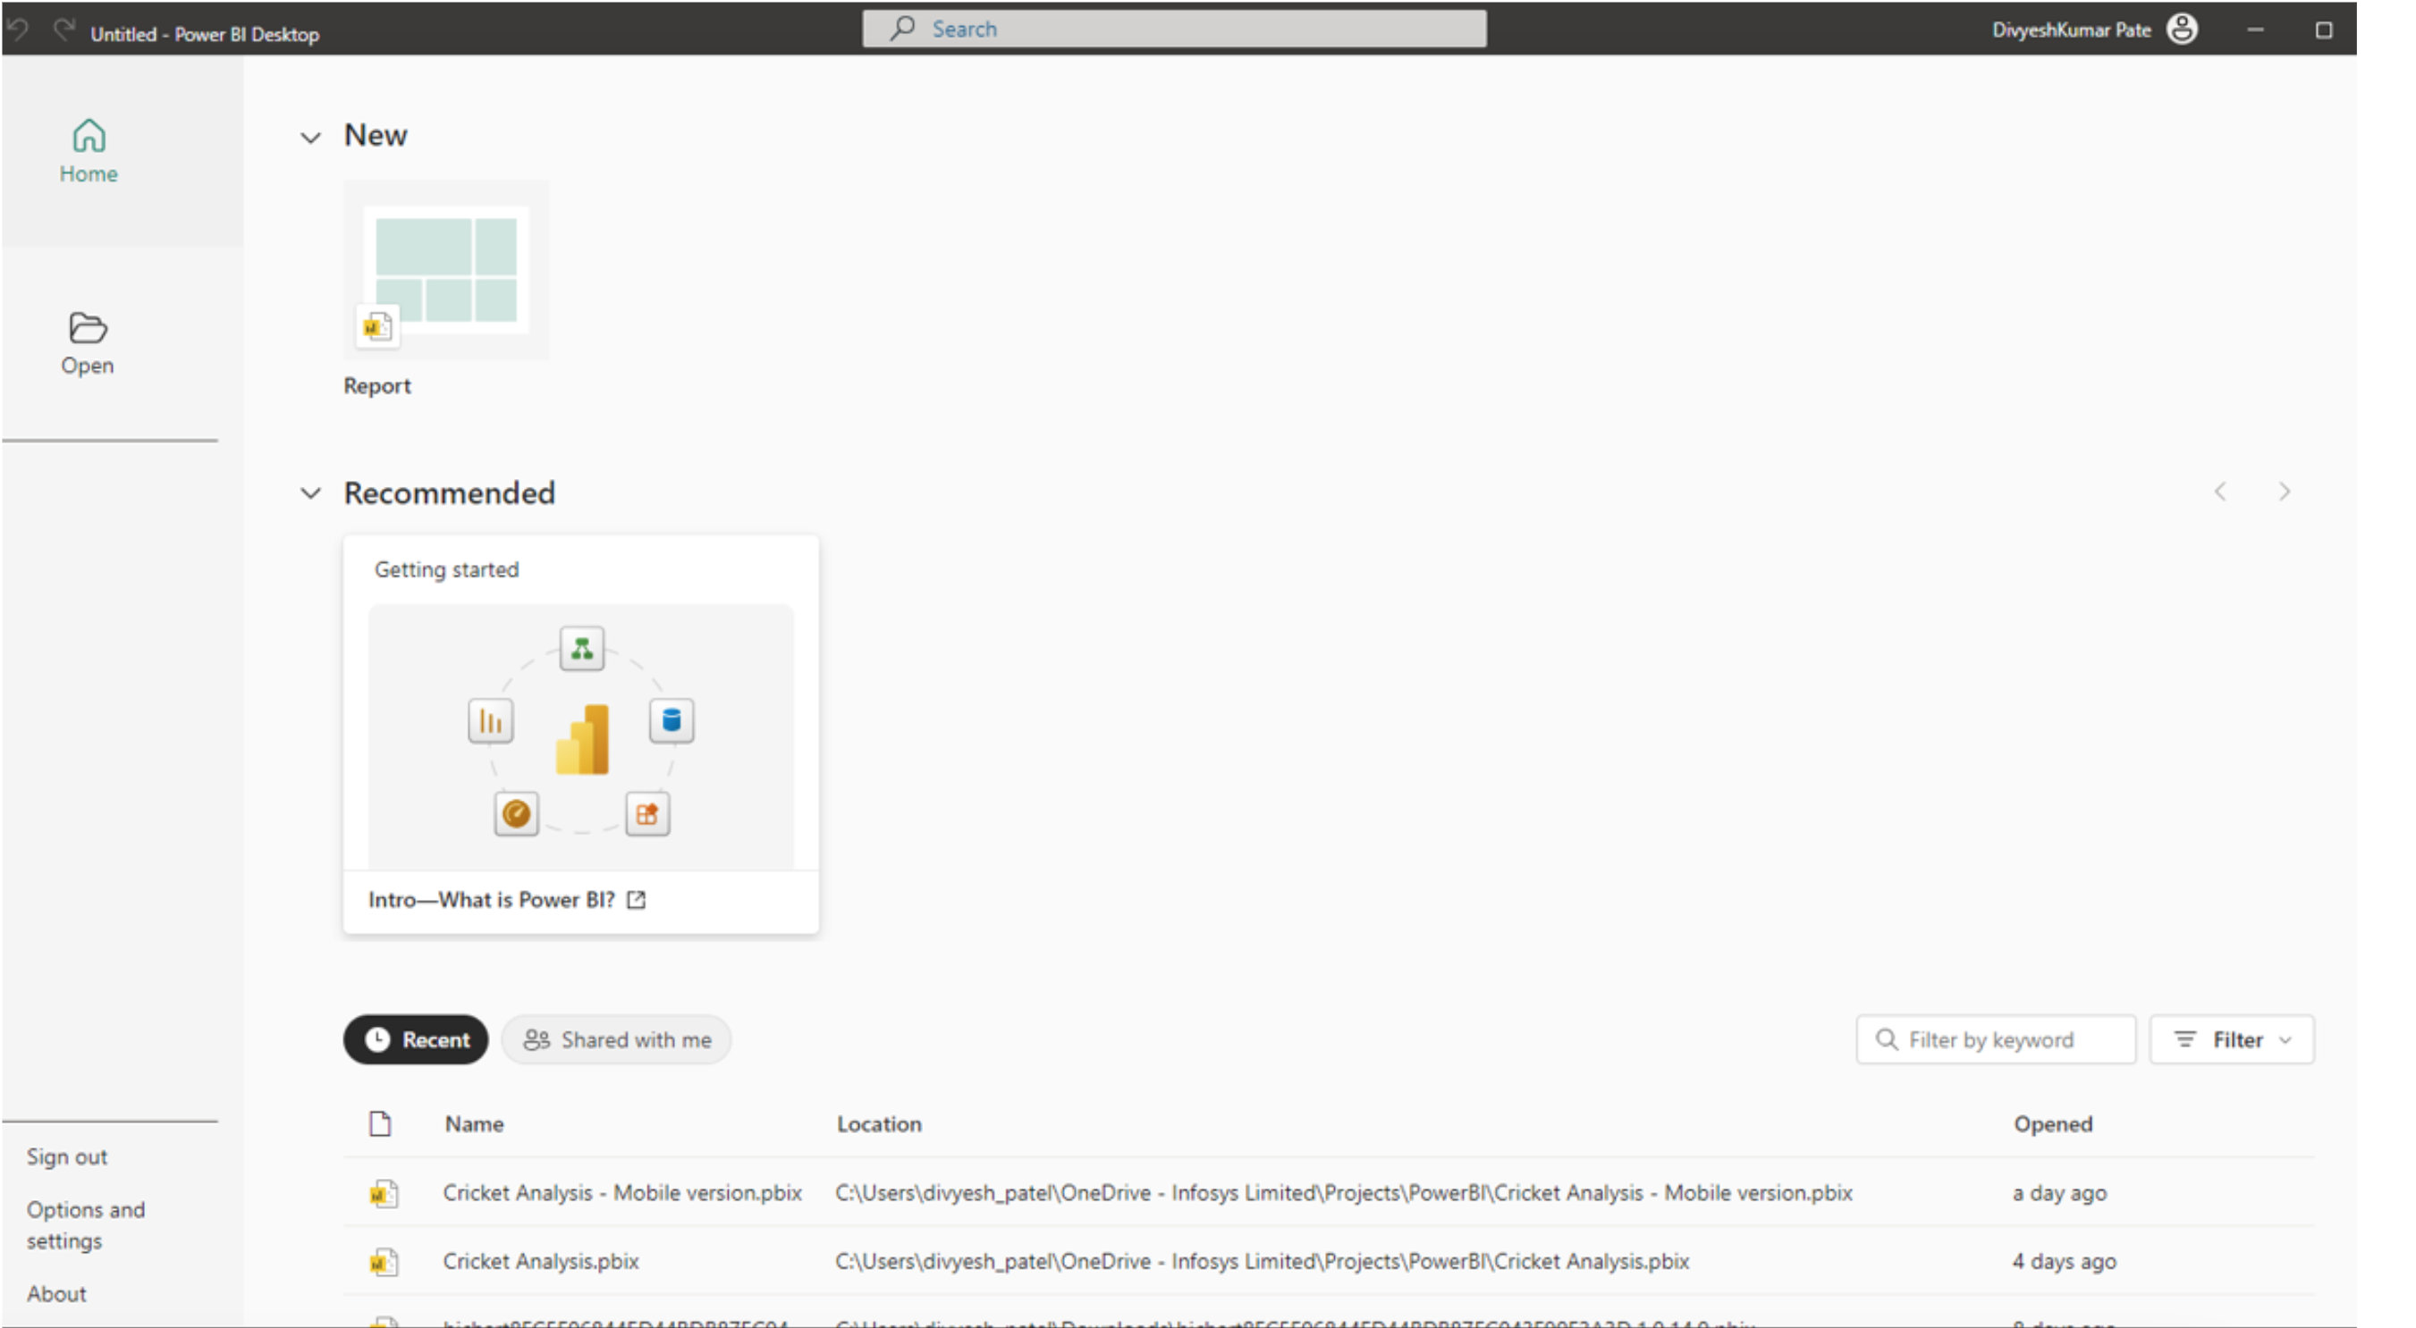Switch to Shared with me tab

[x=616, y=1039]
